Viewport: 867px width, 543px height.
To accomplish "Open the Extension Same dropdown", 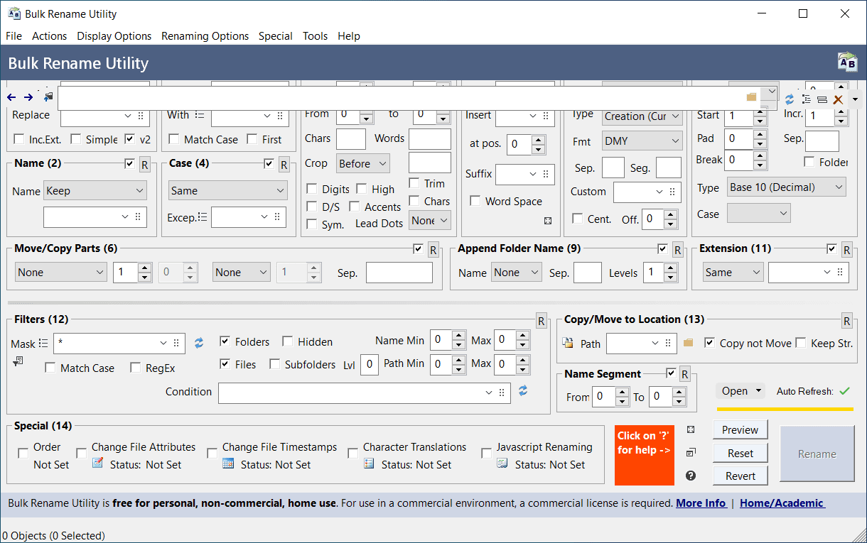I will coord(733,273).
